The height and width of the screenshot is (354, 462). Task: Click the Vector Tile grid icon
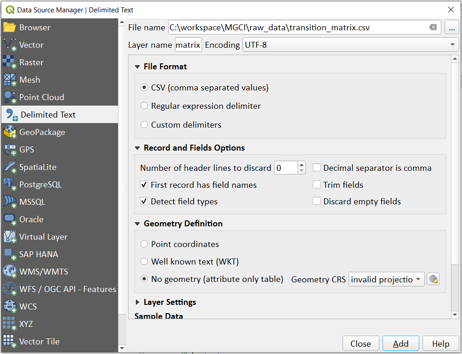(10, 341)
